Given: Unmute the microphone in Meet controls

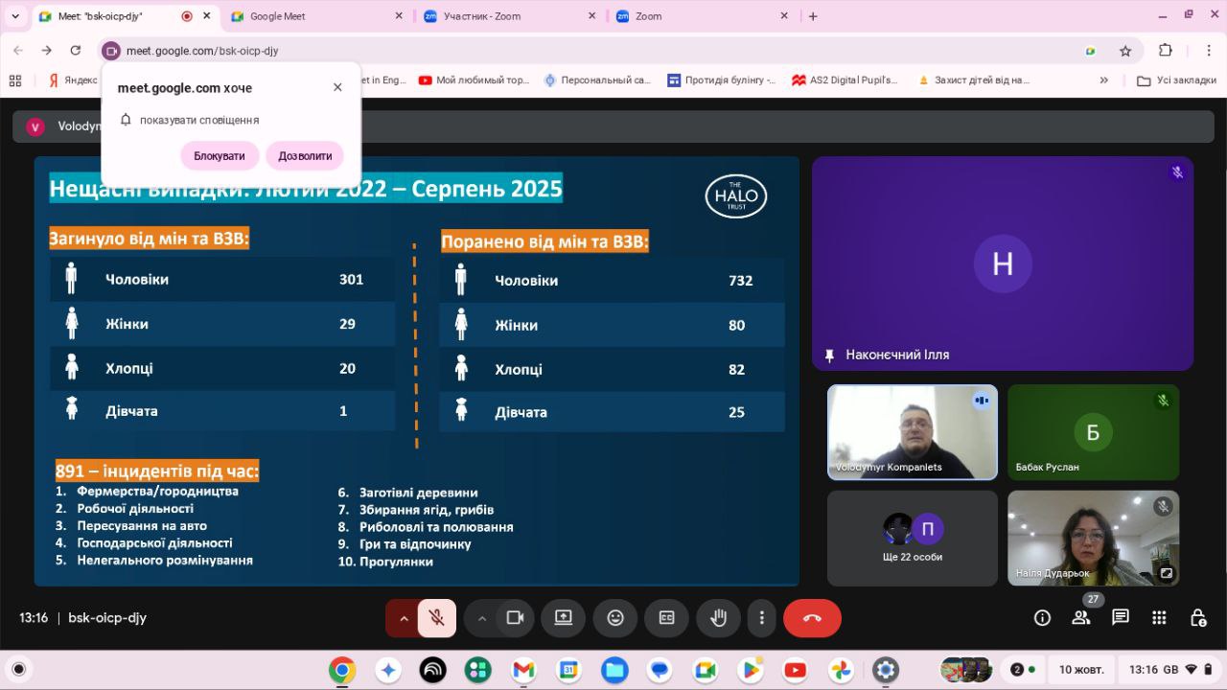Looking at the screenshot, I should click(437, 618).
